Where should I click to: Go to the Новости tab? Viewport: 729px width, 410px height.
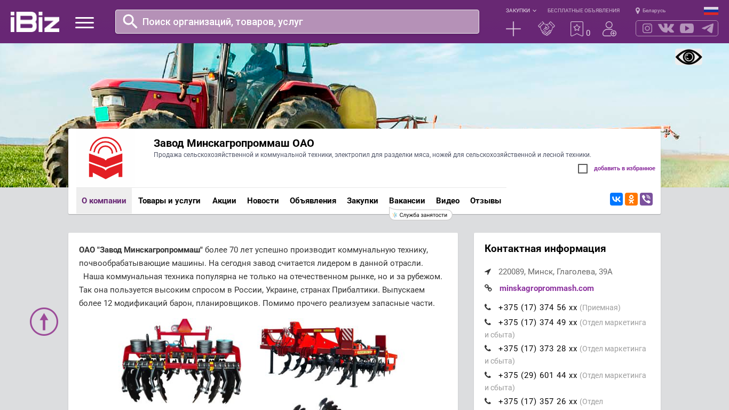[x=263, y=201]
